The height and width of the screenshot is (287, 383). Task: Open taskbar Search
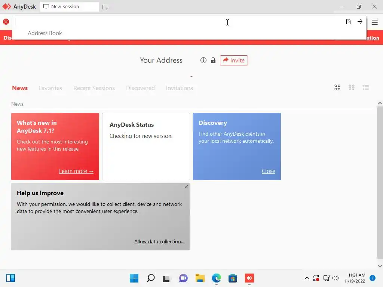[x=150, y=278]
